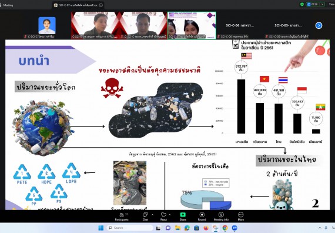Open Microsoft Edge from the taskbar
The width and height of the screenshot is (335, 233).
pyautogui.click(x=187, y=228)
